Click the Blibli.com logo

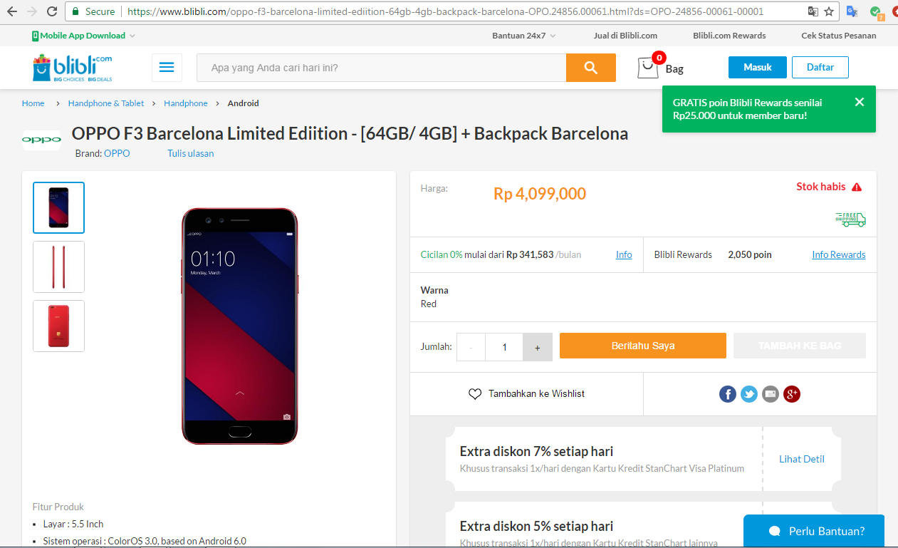[x=71, y=67]
